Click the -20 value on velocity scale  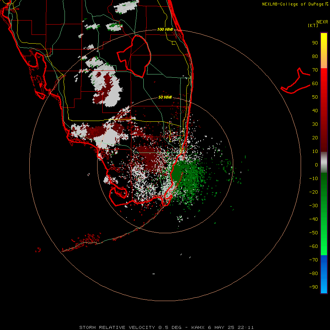coord(313,192)
